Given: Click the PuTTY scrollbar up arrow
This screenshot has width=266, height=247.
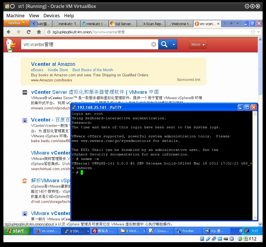Looking at the screenshot, I should 255,114.
